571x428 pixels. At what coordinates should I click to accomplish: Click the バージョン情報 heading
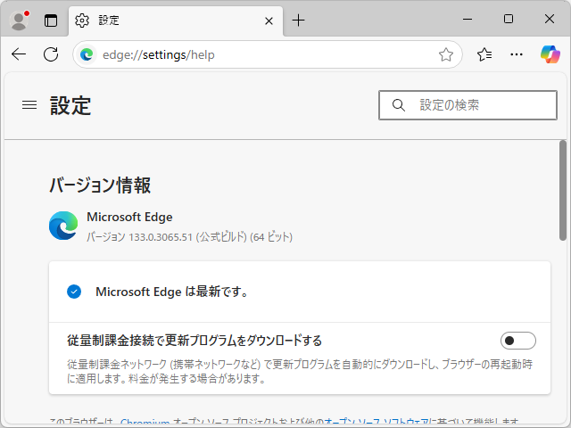(x=100, y=185)
